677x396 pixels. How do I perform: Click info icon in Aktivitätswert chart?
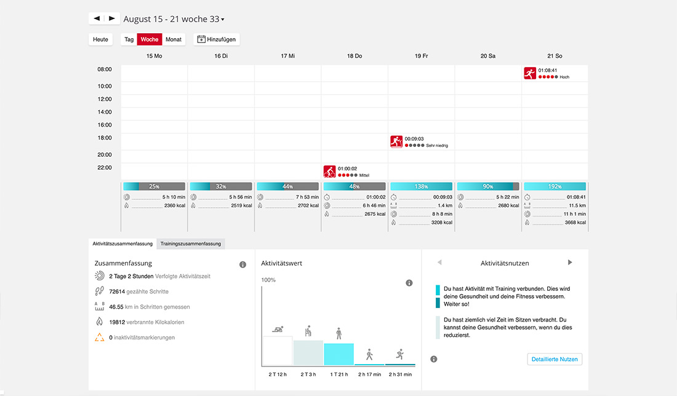click(409, 283)
